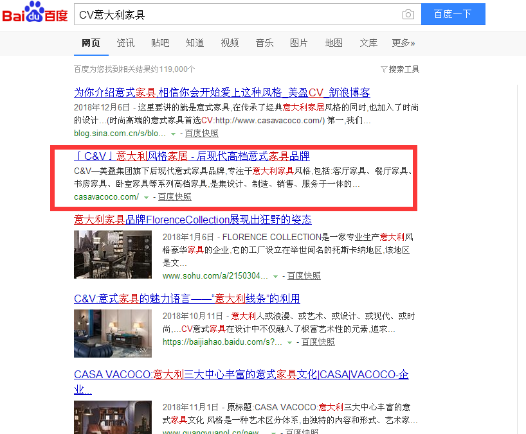
Task: Open camera image search icon
Action: tap(408, 14)
